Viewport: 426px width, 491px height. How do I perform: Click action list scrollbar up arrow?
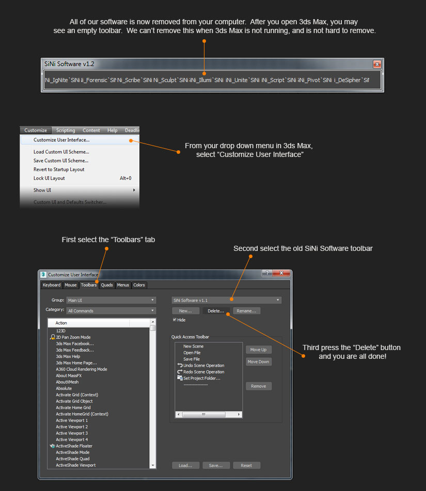(x=153, y=322)
